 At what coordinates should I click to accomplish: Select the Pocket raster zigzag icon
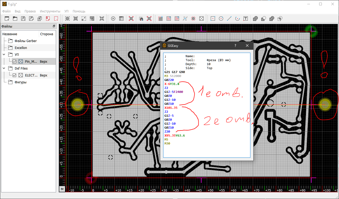pyautogui.click(x=177, y=19)
